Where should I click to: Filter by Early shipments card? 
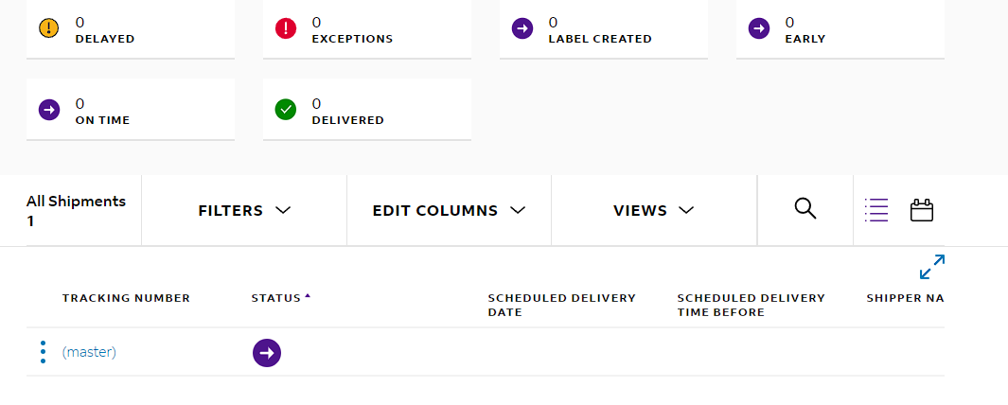point(840,29)
